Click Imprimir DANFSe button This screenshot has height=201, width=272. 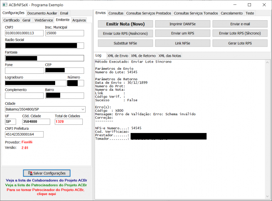tap(182, 24)
